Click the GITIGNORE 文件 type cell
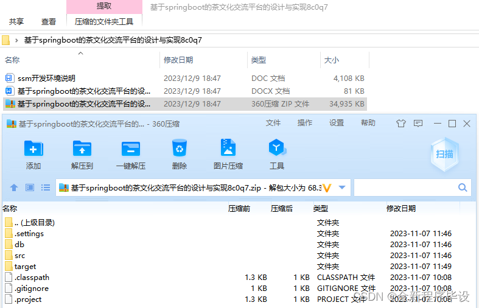 (x=346, y=288)
